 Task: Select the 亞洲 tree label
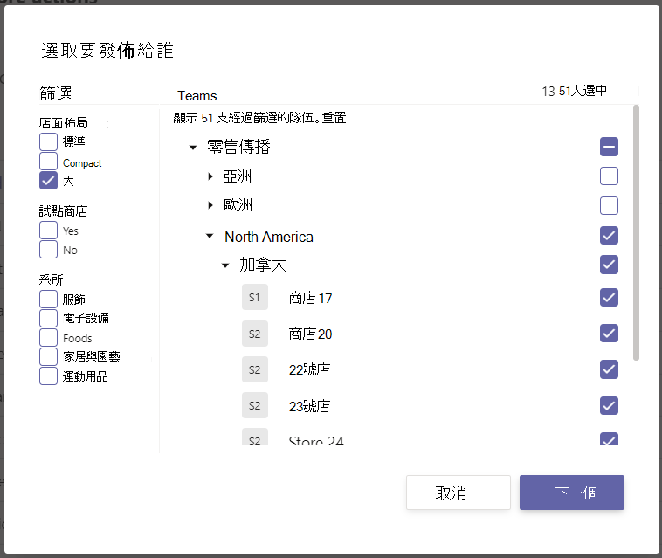238,176
